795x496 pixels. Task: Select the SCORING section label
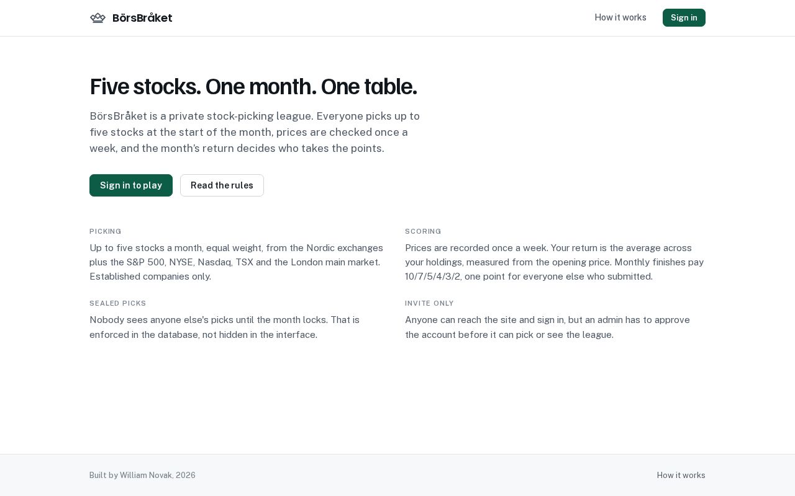pos(423,231)
